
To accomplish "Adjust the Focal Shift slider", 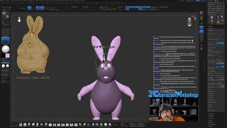I will (x=108, y=7).
